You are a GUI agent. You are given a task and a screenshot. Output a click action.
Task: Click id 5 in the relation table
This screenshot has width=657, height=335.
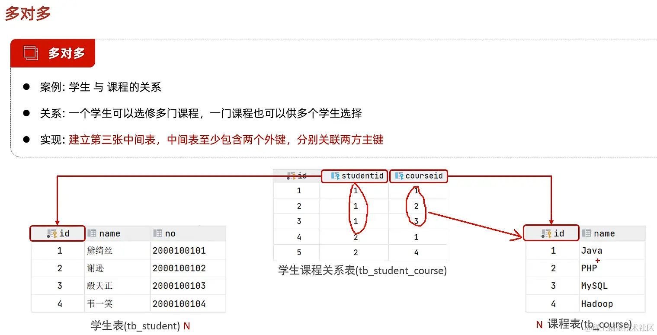pyautogui.click(x=299, y=252)
